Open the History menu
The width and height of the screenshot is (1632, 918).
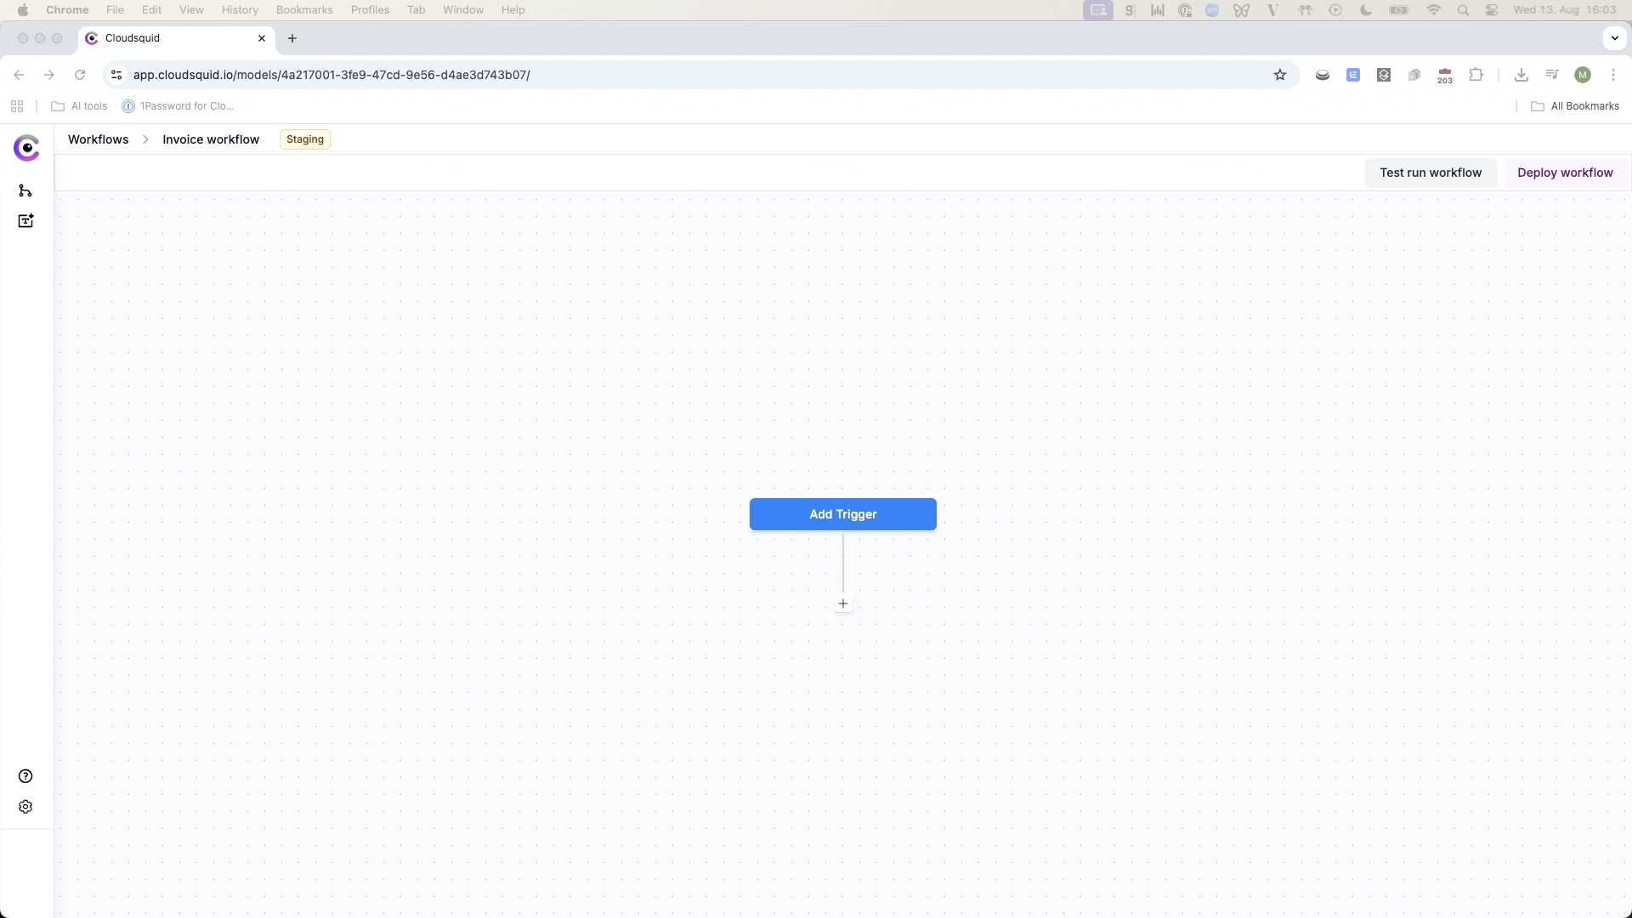(x=240, y=10)
